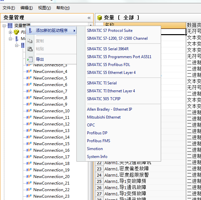Viewport: 201px width, 200px height.
Task: Open the 文件(F) menu
Action: 9,8
